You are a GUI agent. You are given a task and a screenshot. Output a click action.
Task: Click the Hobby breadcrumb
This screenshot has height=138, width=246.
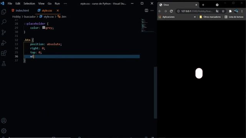[x=17, y=16]
